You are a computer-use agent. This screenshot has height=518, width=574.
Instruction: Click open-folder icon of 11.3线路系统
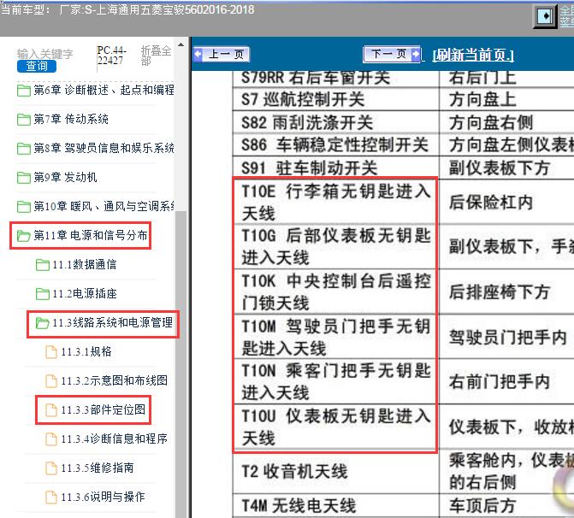[43, 323]
